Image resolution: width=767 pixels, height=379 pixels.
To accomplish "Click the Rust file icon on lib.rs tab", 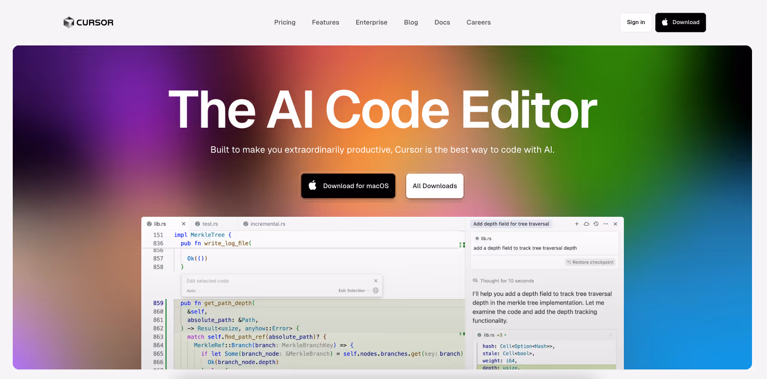I will (x=149, y=224).
